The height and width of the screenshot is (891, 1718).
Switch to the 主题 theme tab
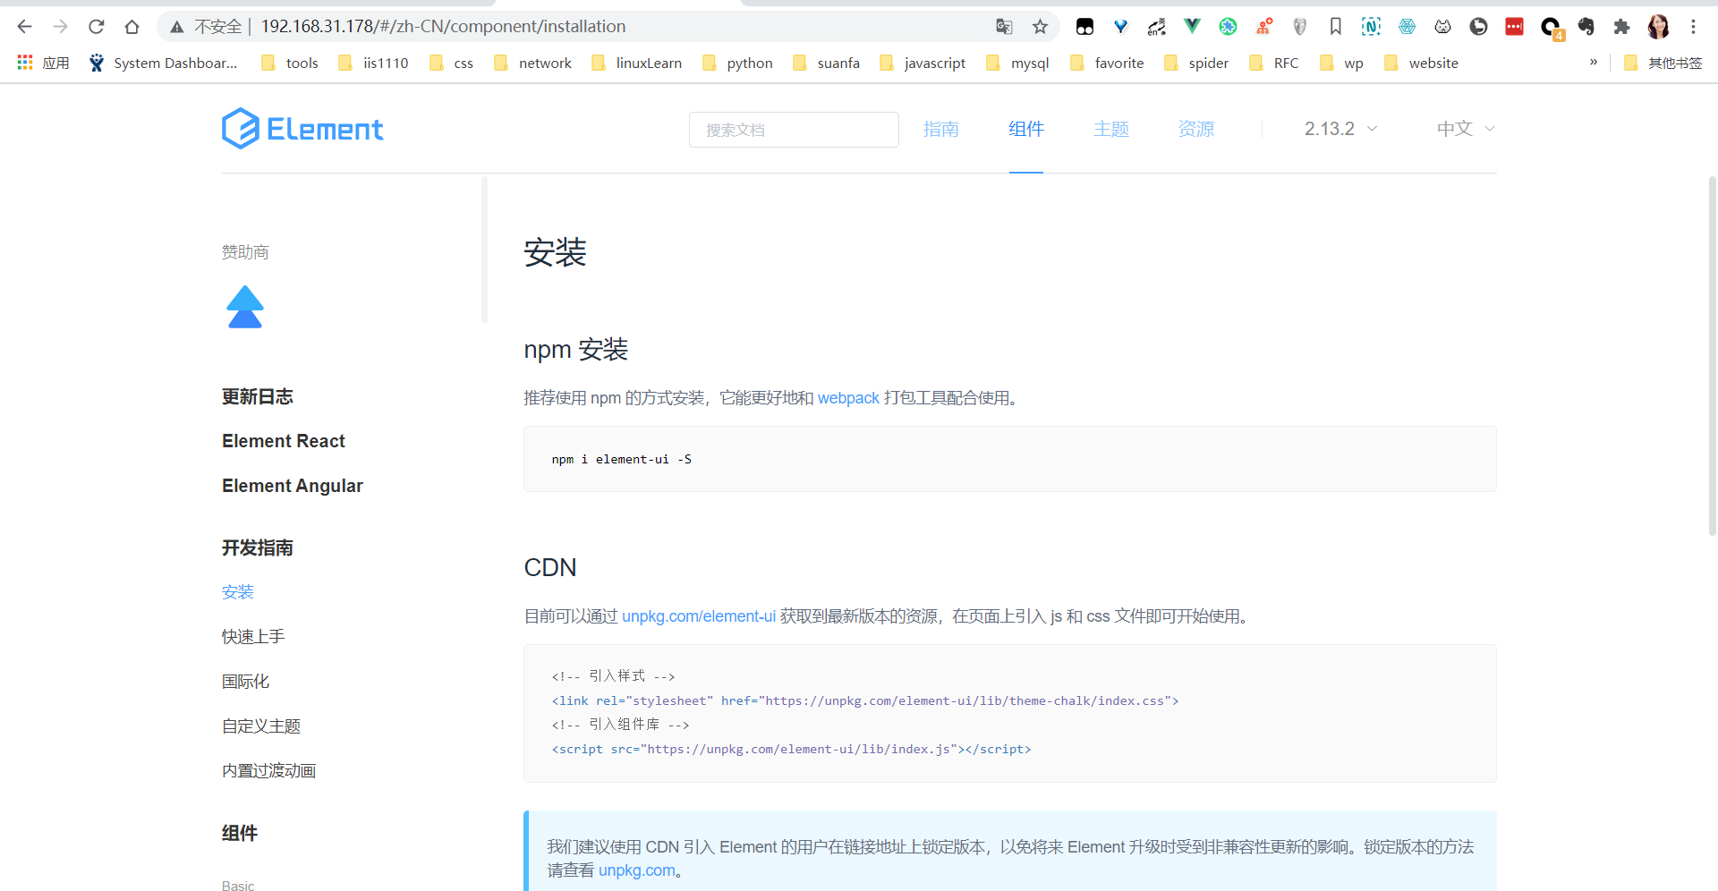click(1111, 129)
